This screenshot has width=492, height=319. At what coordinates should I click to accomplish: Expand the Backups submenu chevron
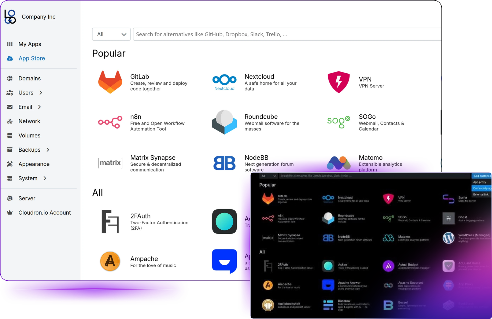48,150
